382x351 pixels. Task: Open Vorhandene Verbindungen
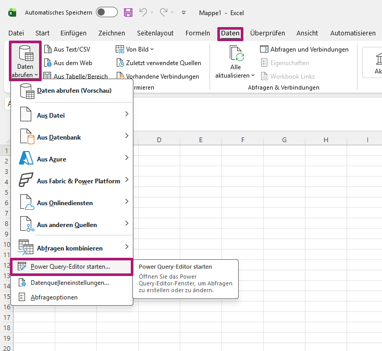(x=157, y=77)
